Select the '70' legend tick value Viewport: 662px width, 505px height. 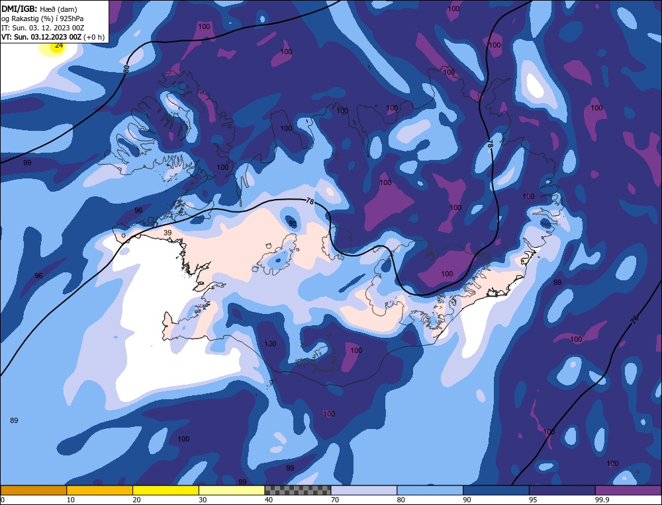335,500
